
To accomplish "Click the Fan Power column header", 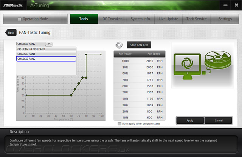I will click(x=125, y=54).
